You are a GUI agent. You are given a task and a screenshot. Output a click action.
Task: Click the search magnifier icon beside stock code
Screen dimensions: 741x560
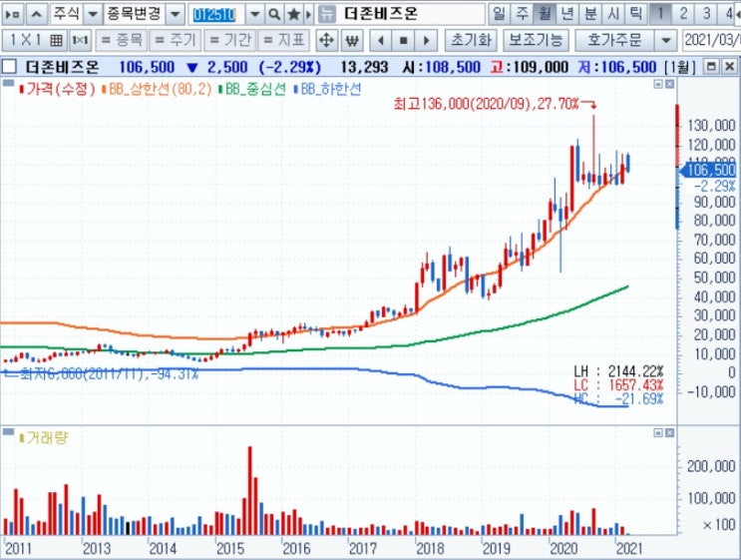click(274, 15)
